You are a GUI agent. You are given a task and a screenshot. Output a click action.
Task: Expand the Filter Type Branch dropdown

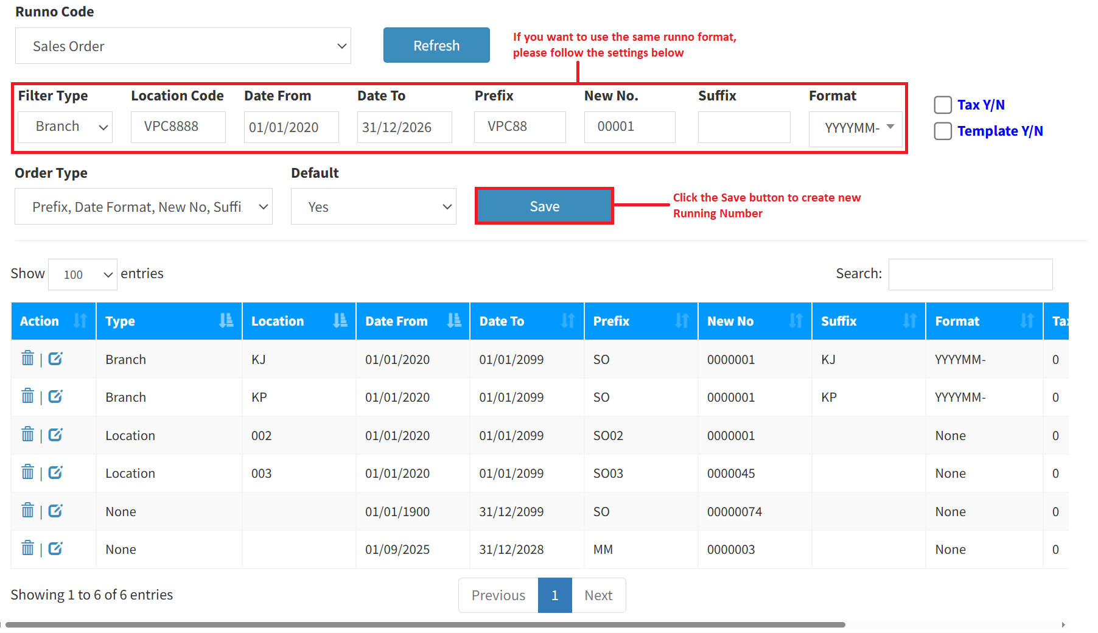[x=65, y=127]
